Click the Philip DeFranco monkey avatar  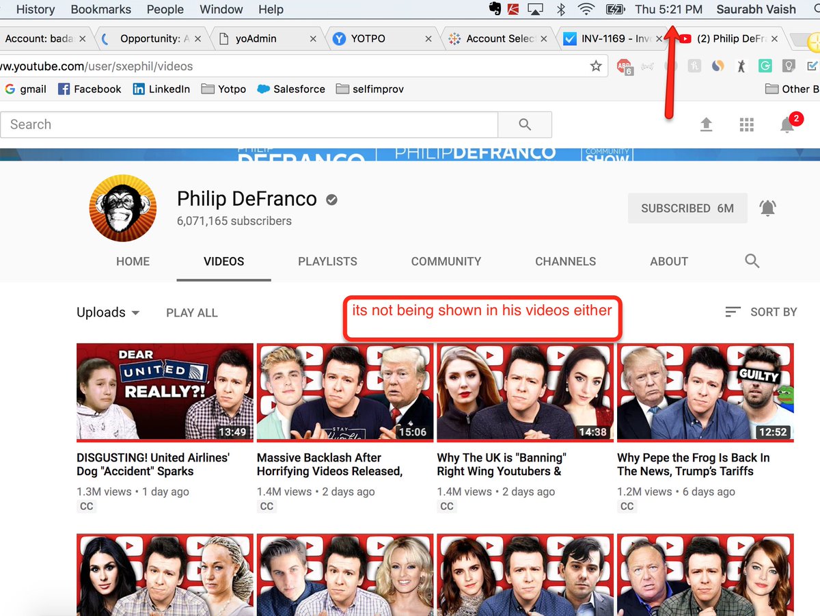(x=123, y=209)
